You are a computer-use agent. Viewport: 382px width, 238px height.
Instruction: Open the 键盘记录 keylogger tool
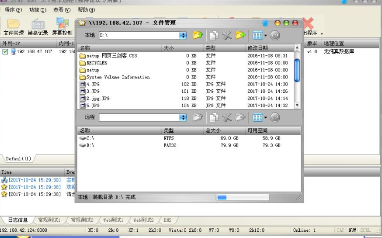point(38,27)
